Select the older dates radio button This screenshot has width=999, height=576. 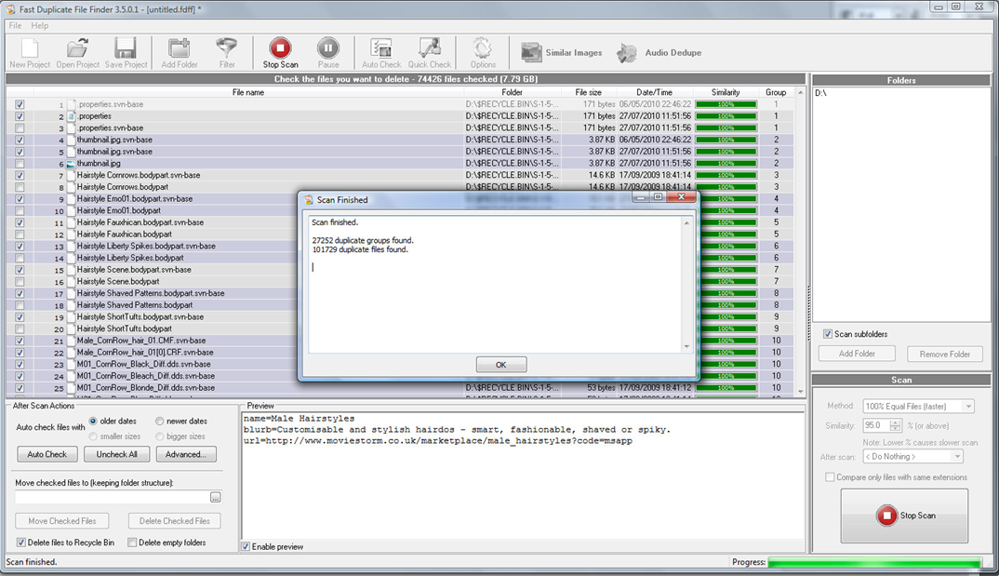tap(93, 422)
